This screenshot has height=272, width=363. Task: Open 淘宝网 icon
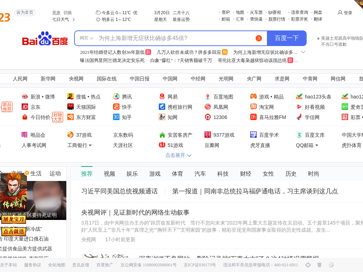[x=253, y=107]
